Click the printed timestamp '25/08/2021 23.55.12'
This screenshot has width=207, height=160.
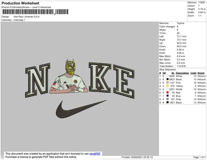(142, 157)
